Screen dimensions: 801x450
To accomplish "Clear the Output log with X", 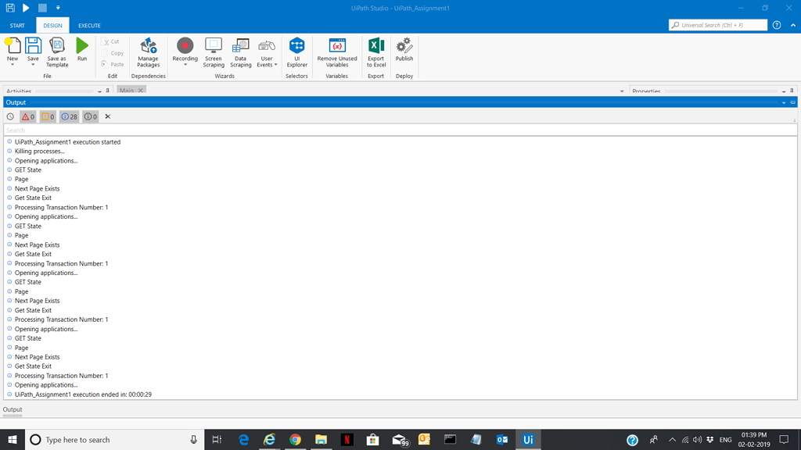I will tap(107, 116).
